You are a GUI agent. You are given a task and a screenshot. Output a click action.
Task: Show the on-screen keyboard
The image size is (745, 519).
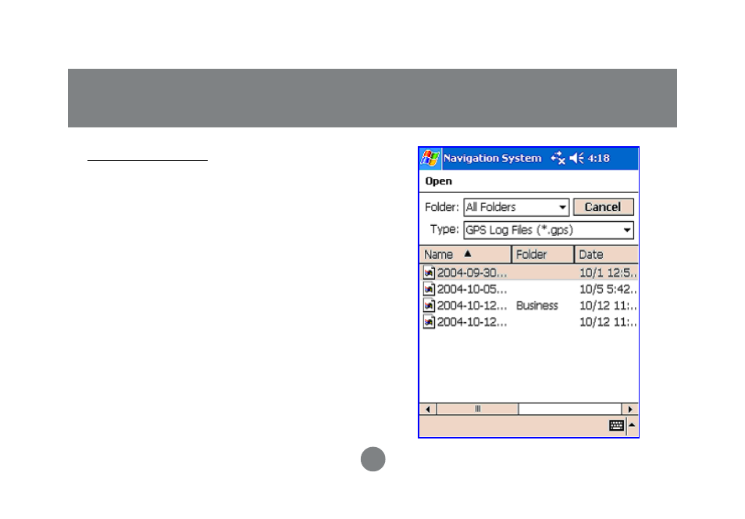click(617, 425)
